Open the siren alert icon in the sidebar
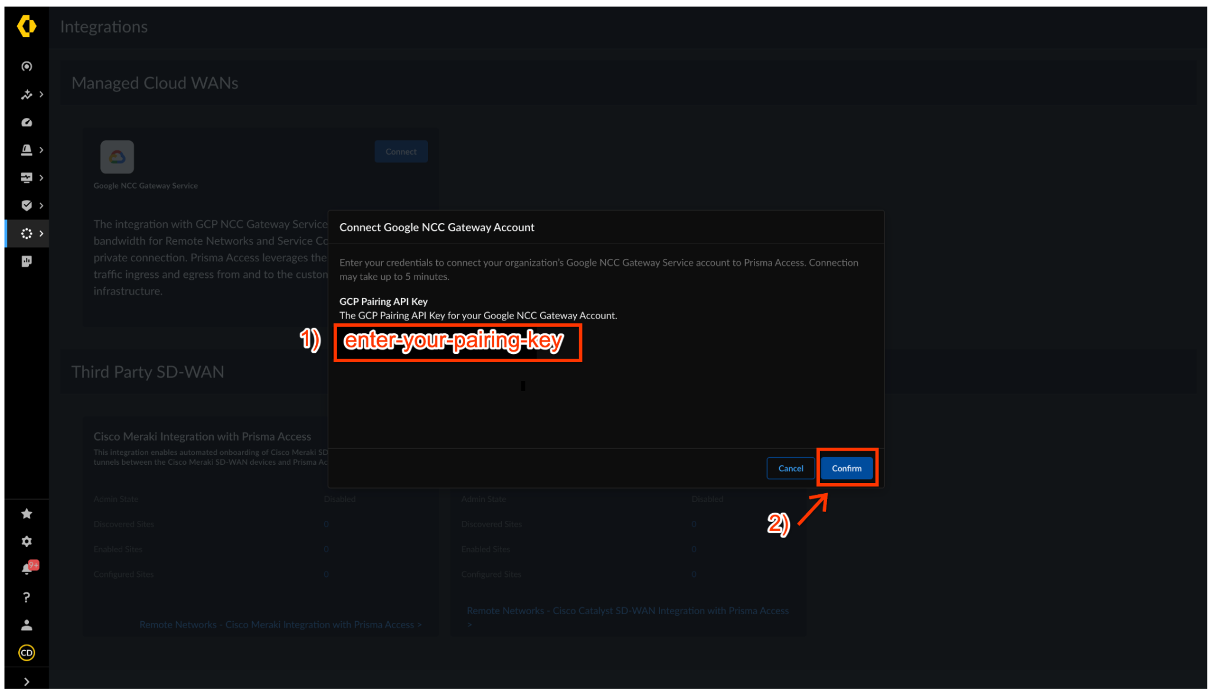Viewport: 1209px width, 689px height. point(27,150)
